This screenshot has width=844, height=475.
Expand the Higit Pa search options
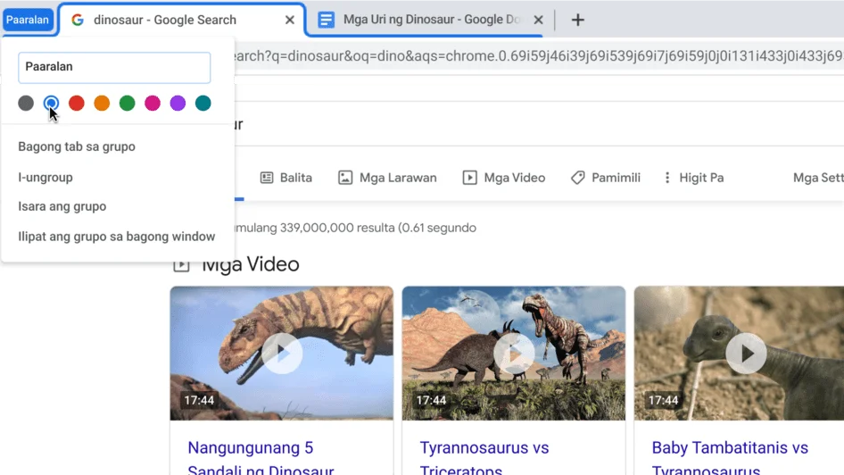(692, 178)
